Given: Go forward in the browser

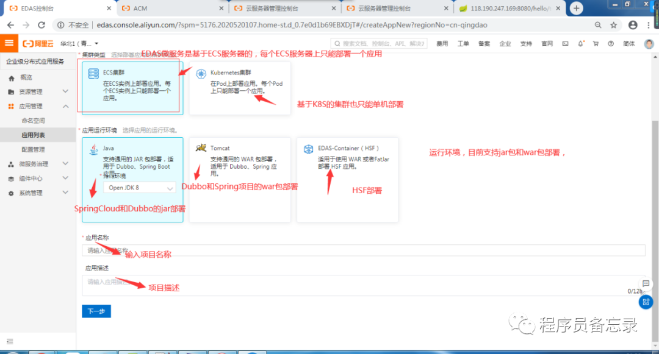Looking at the screenshot, I should click(26, 25).
